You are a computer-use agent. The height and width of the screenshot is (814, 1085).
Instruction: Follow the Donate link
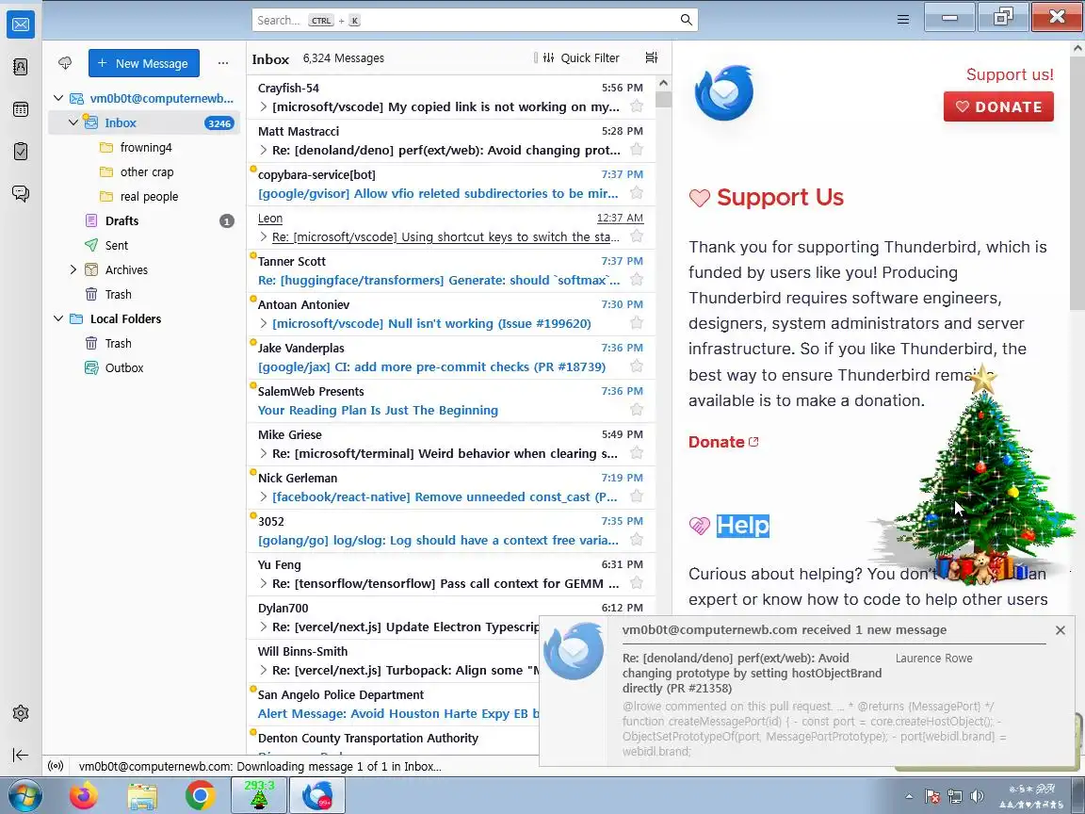(723, 442)
